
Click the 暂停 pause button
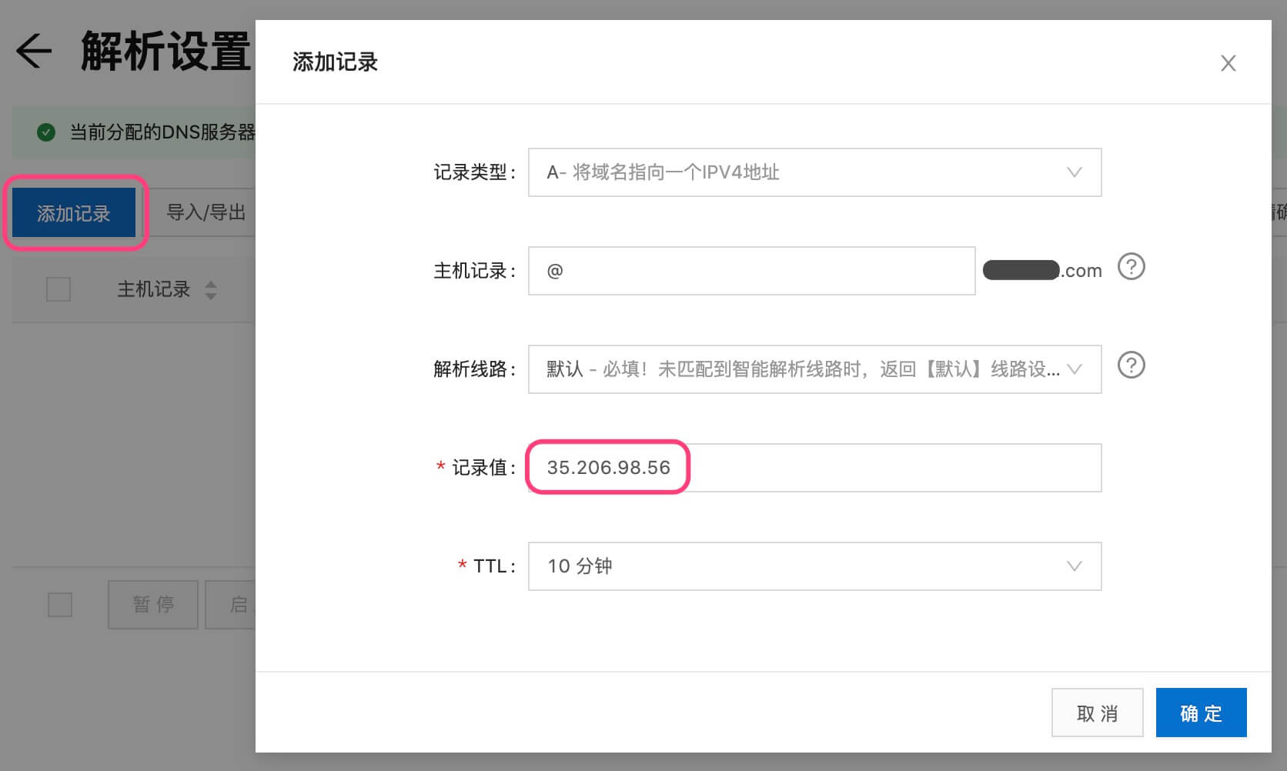point(152,605)
